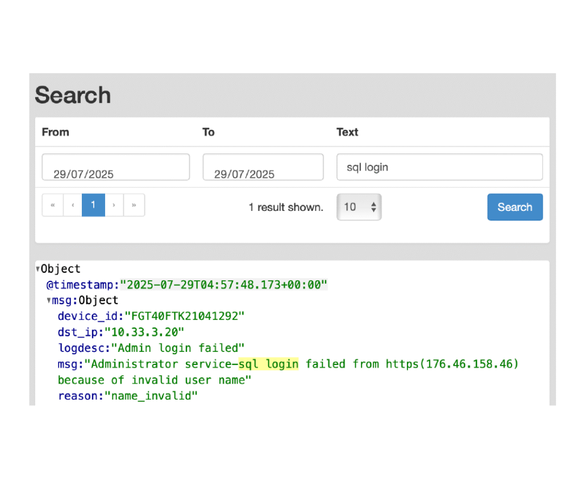The height and width of the screenshot is (482, 582).
Task: Click the '1 result shown.' status text
Action: pos(285,207)
